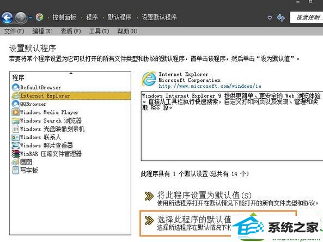Click the IE 9 description text box
The width and height of the screenshot is (323, 242).
(232, 126)
